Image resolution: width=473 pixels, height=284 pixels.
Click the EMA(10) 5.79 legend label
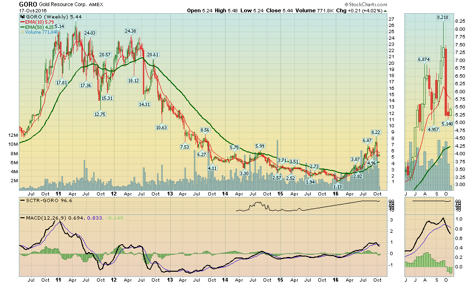40,22
